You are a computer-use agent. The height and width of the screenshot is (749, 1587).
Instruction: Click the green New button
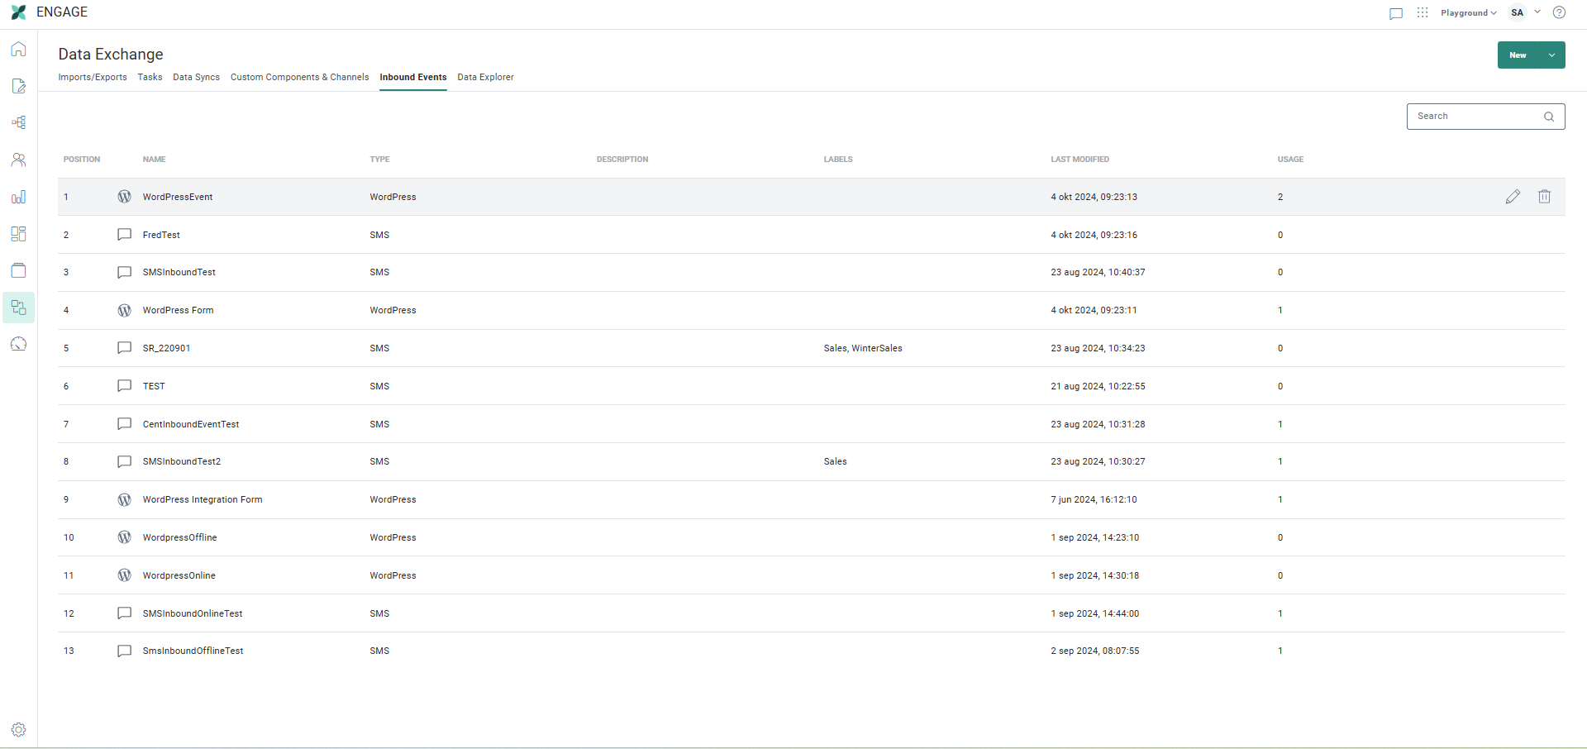(1518, 55)
